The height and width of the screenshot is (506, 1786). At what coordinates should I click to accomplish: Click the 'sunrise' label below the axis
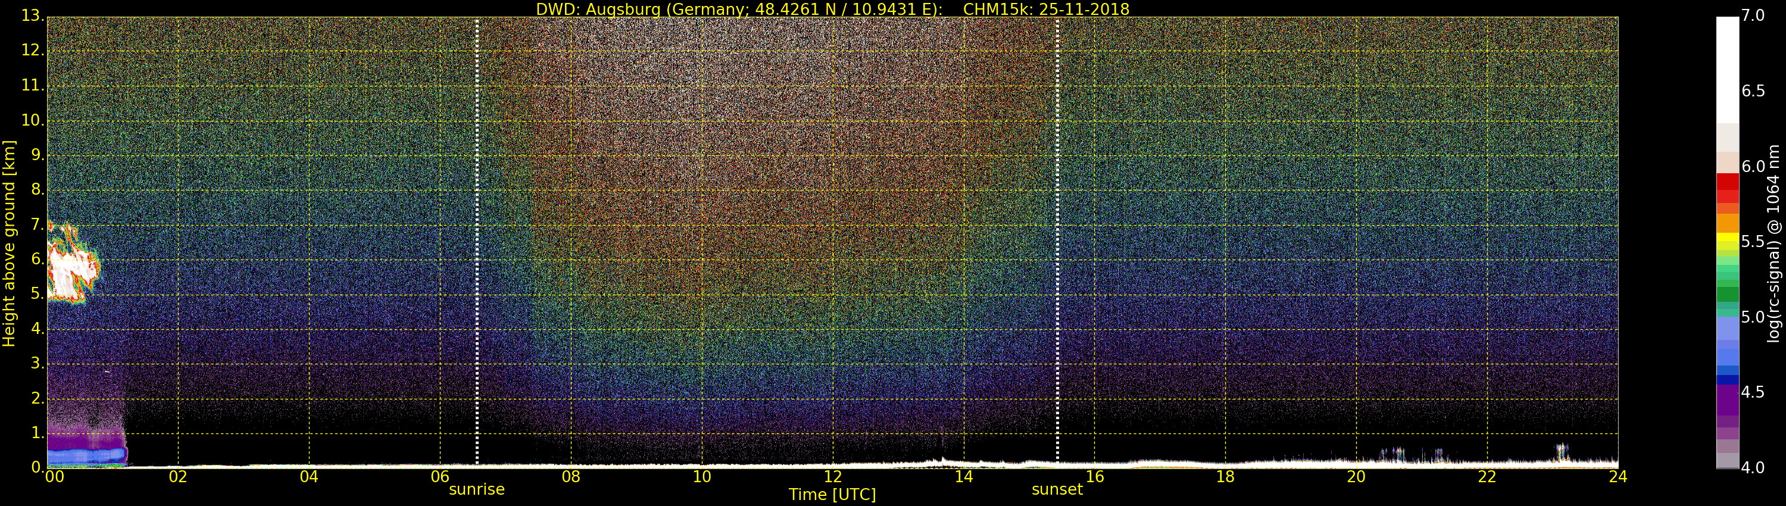pos(477,489)
